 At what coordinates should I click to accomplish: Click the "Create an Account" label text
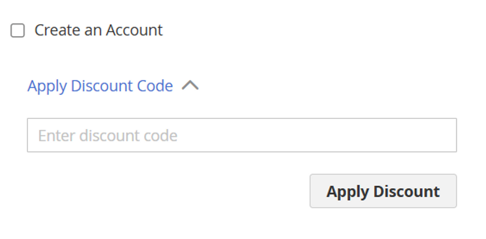(98, 30)
